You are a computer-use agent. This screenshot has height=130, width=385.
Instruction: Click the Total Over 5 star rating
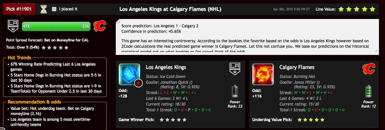(x=55, y=47)
